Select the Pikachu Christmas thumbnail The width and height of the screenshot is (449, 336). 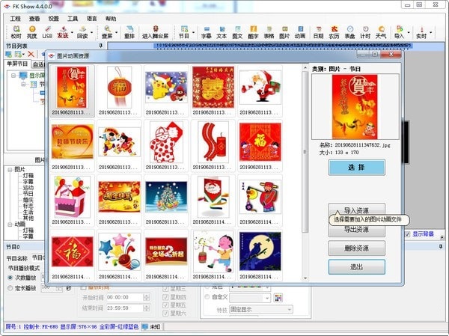click(166, 91)
